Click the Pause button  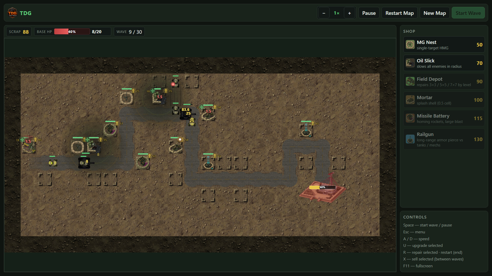[x=369, y=13]
